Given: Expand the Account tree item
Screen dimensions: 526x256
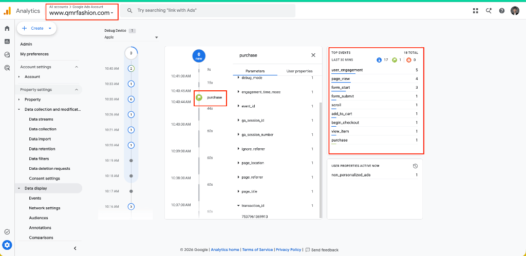Looking at the screenshot, I should click(20, 77).
